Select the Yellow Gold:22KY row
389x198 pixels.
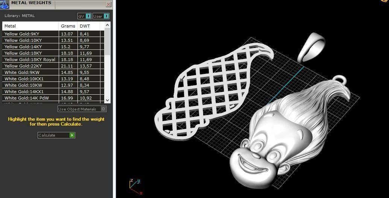click(53, 66)
